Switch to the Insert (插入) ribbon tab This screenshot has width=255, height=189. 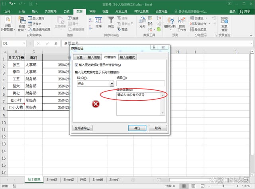click(x=35, y=12)
